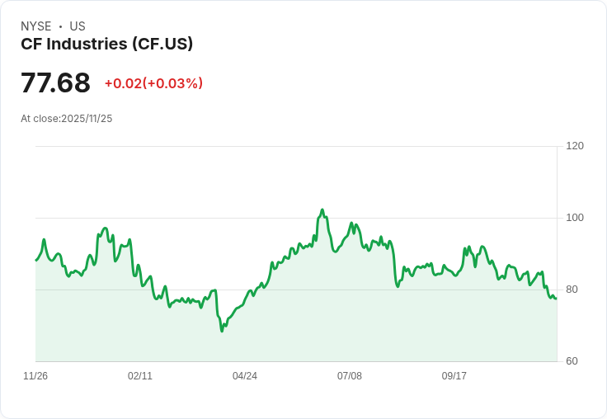Click the highest peak of the price line

pyautogui.click(x=322, y=210)
